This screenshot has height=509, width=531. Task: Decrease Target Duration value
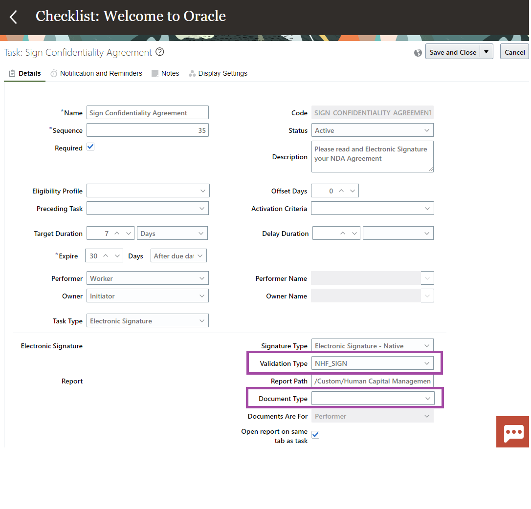tap(128, 233)
